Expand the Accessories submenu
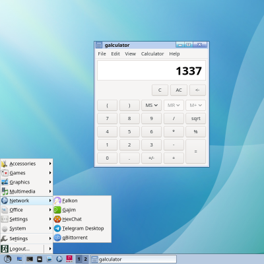The width and height of the screenshot is (264, 264). pyautogui.click(x=26, y=164)
